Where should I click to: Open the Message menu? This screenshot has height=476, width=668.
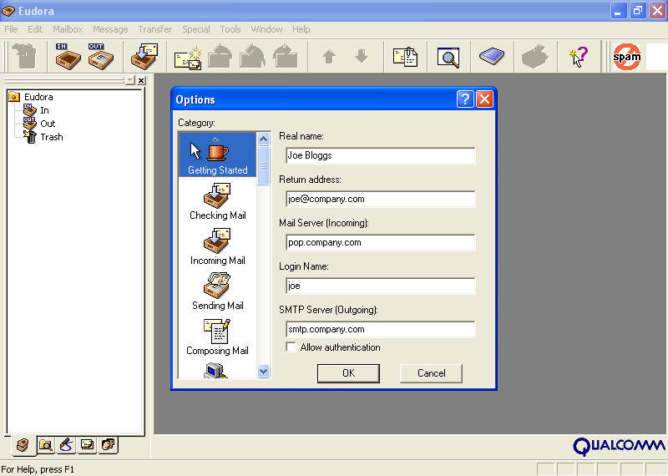point(110,29)
